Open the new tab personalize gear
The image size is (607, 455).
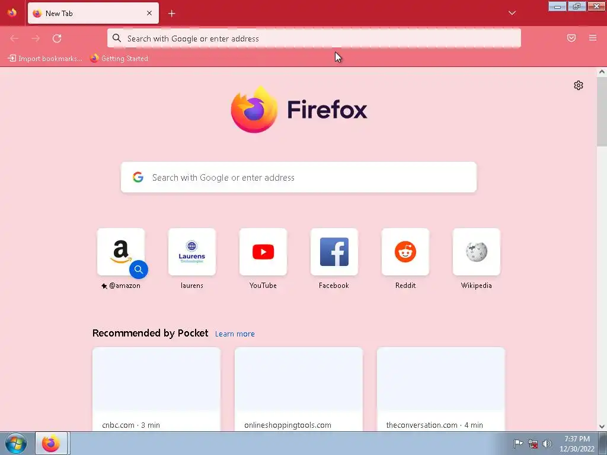click(x=579, y=85)
